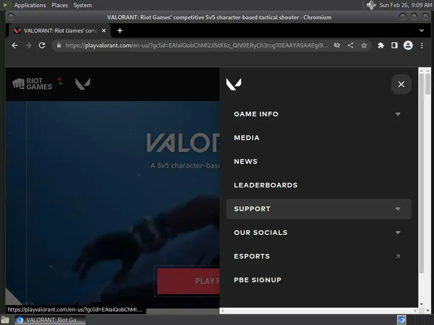
Task: Open the Chromium profile avatar
Action: [x=408, y=45]
